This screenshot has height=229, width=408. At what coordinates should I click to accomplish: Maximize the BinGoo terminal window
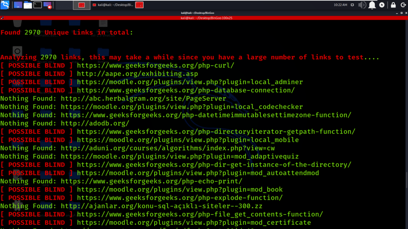[x=401, y=13]
